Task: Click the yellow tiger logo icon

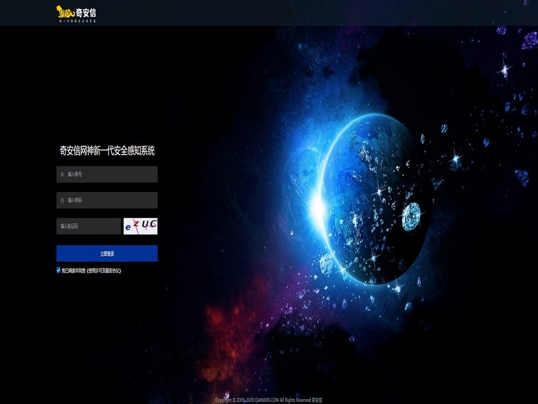Action: coord(65,12)
